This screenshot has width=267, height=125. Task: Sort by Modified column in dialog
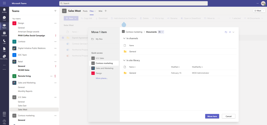[175, 67]
